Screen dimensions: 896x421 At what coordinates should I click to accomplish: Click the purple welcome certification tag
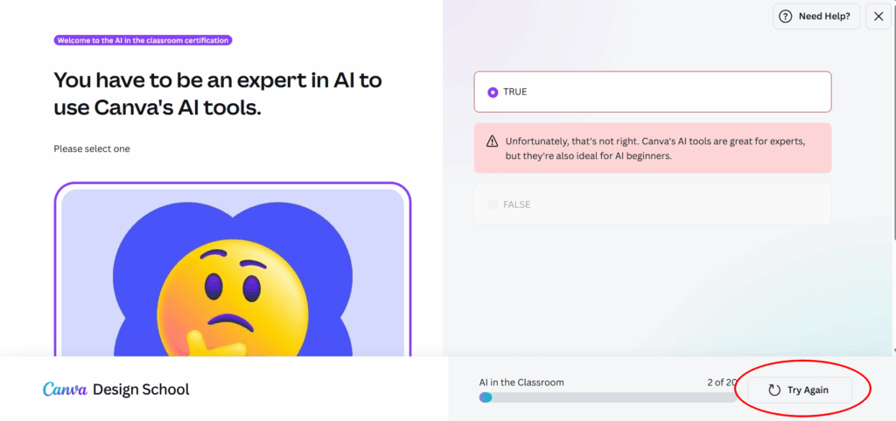pos(143,40)
